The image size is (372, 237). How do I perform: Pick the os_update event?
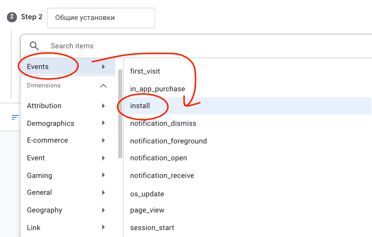(x=147, y=194)
